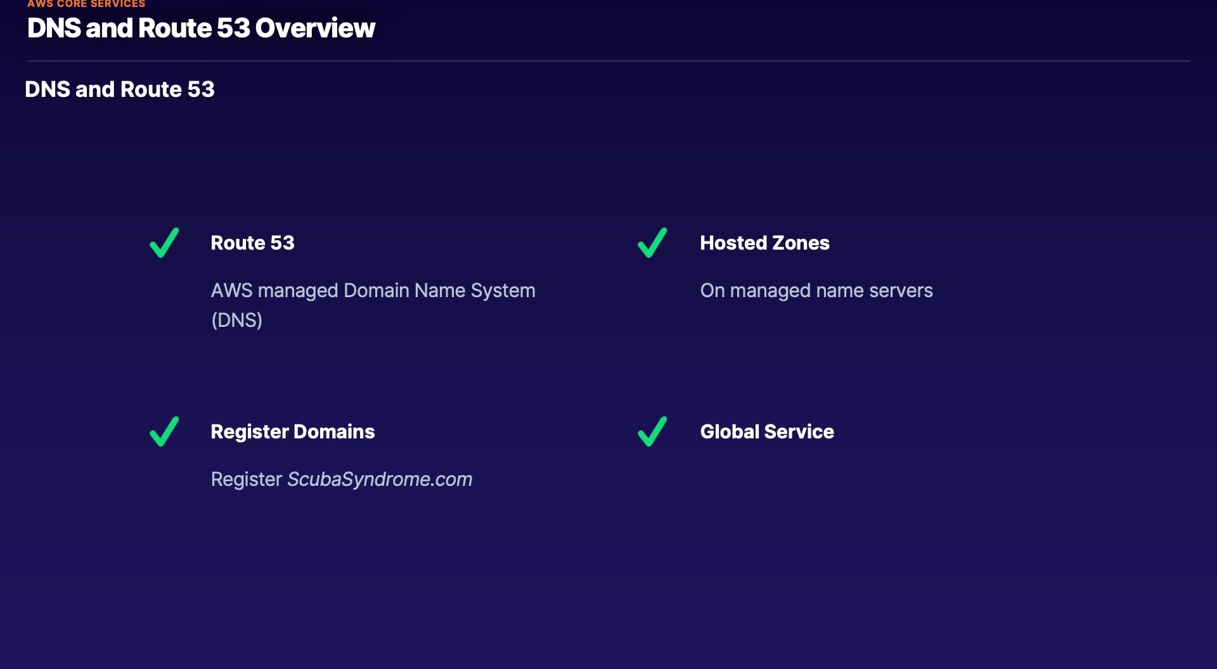Select the Register Domains bullet heading
The width and height of the screenshot is (1217, 669).
292,431
